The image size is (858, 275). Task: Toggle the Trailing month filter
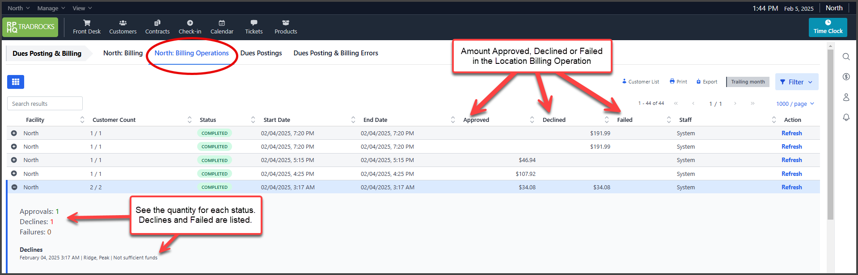pos(748,82)
